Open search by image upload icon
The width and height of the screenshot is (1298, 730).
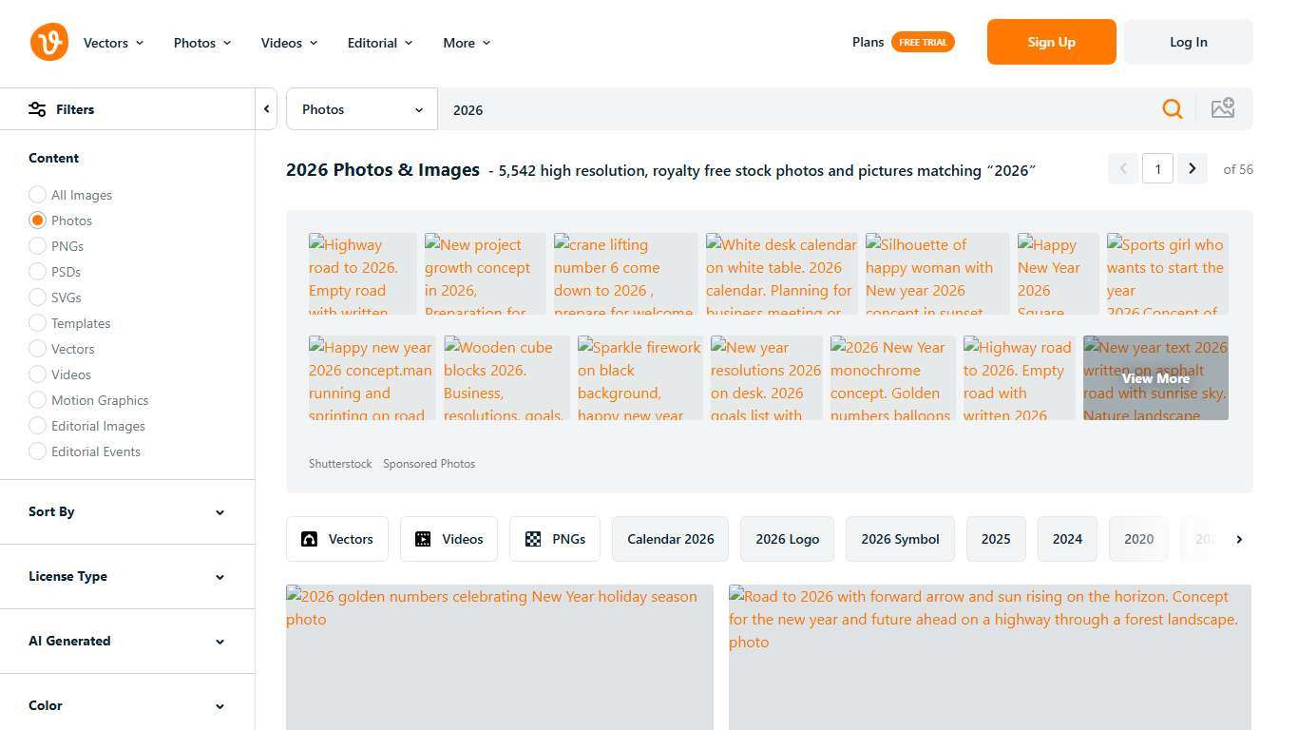click(1222, 108)
